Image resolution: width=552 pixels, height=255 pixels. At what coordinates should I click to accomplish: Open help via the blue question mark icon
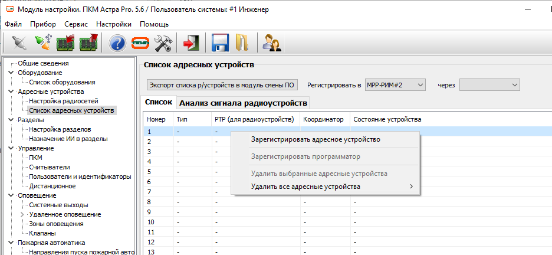118,44
